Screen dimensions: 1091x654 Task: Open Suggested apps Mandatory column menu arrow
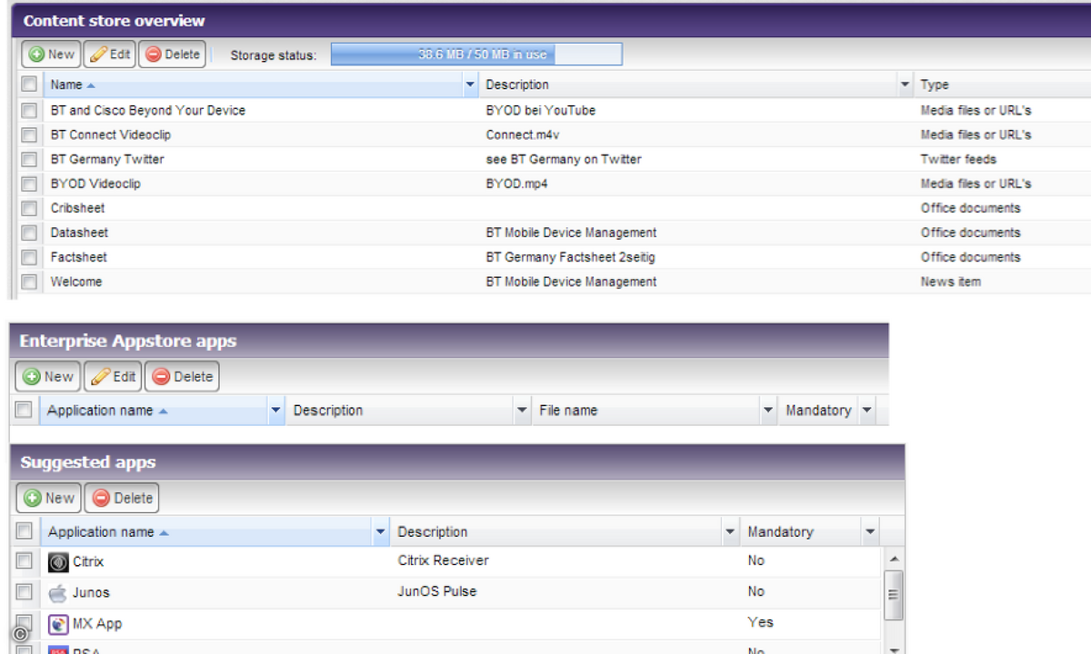click(x=871, y=531)
